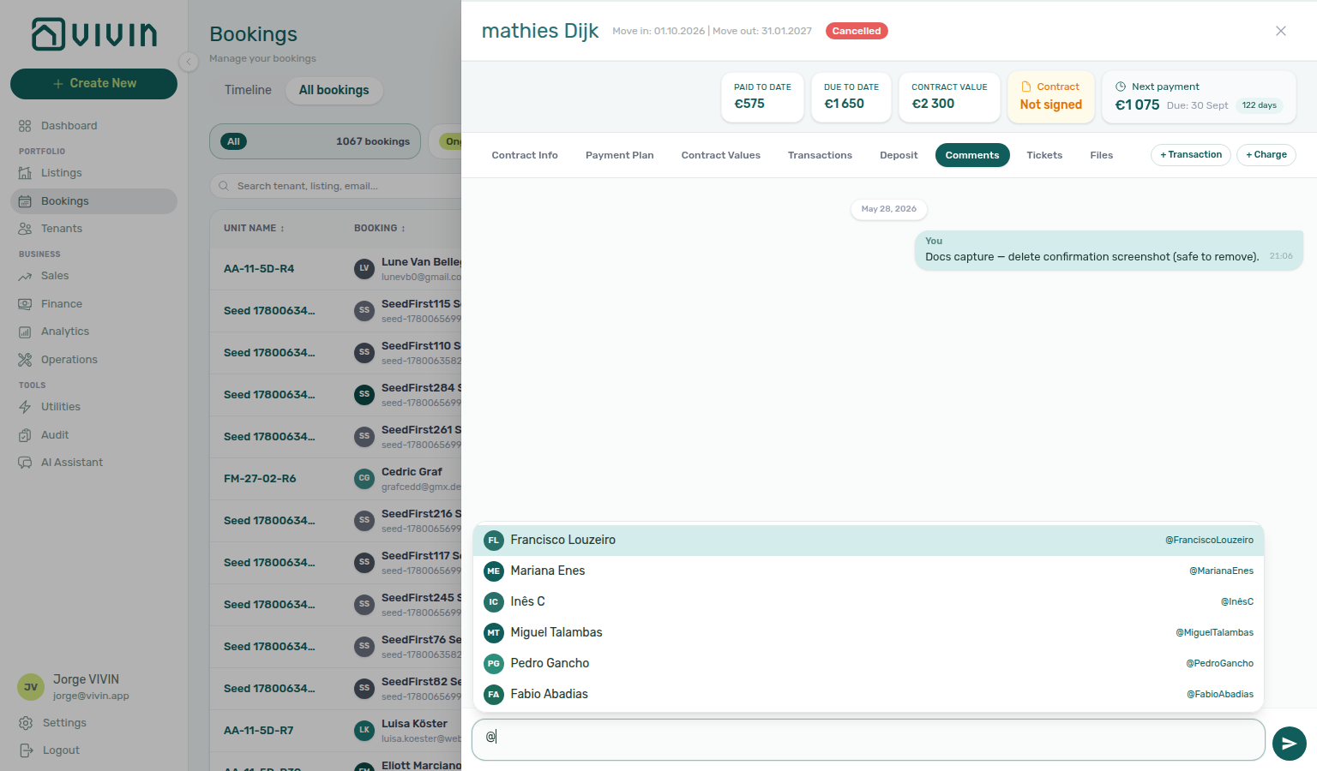Pick Pedro Gancho in mention list
Viewport: 1317px width, 771px height.
click(869, 664)
